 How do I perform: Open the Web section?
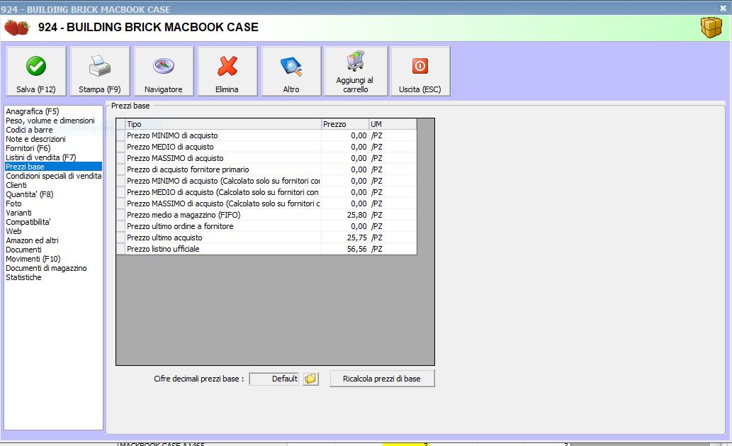pyautogui.click(x=13, y=231)
